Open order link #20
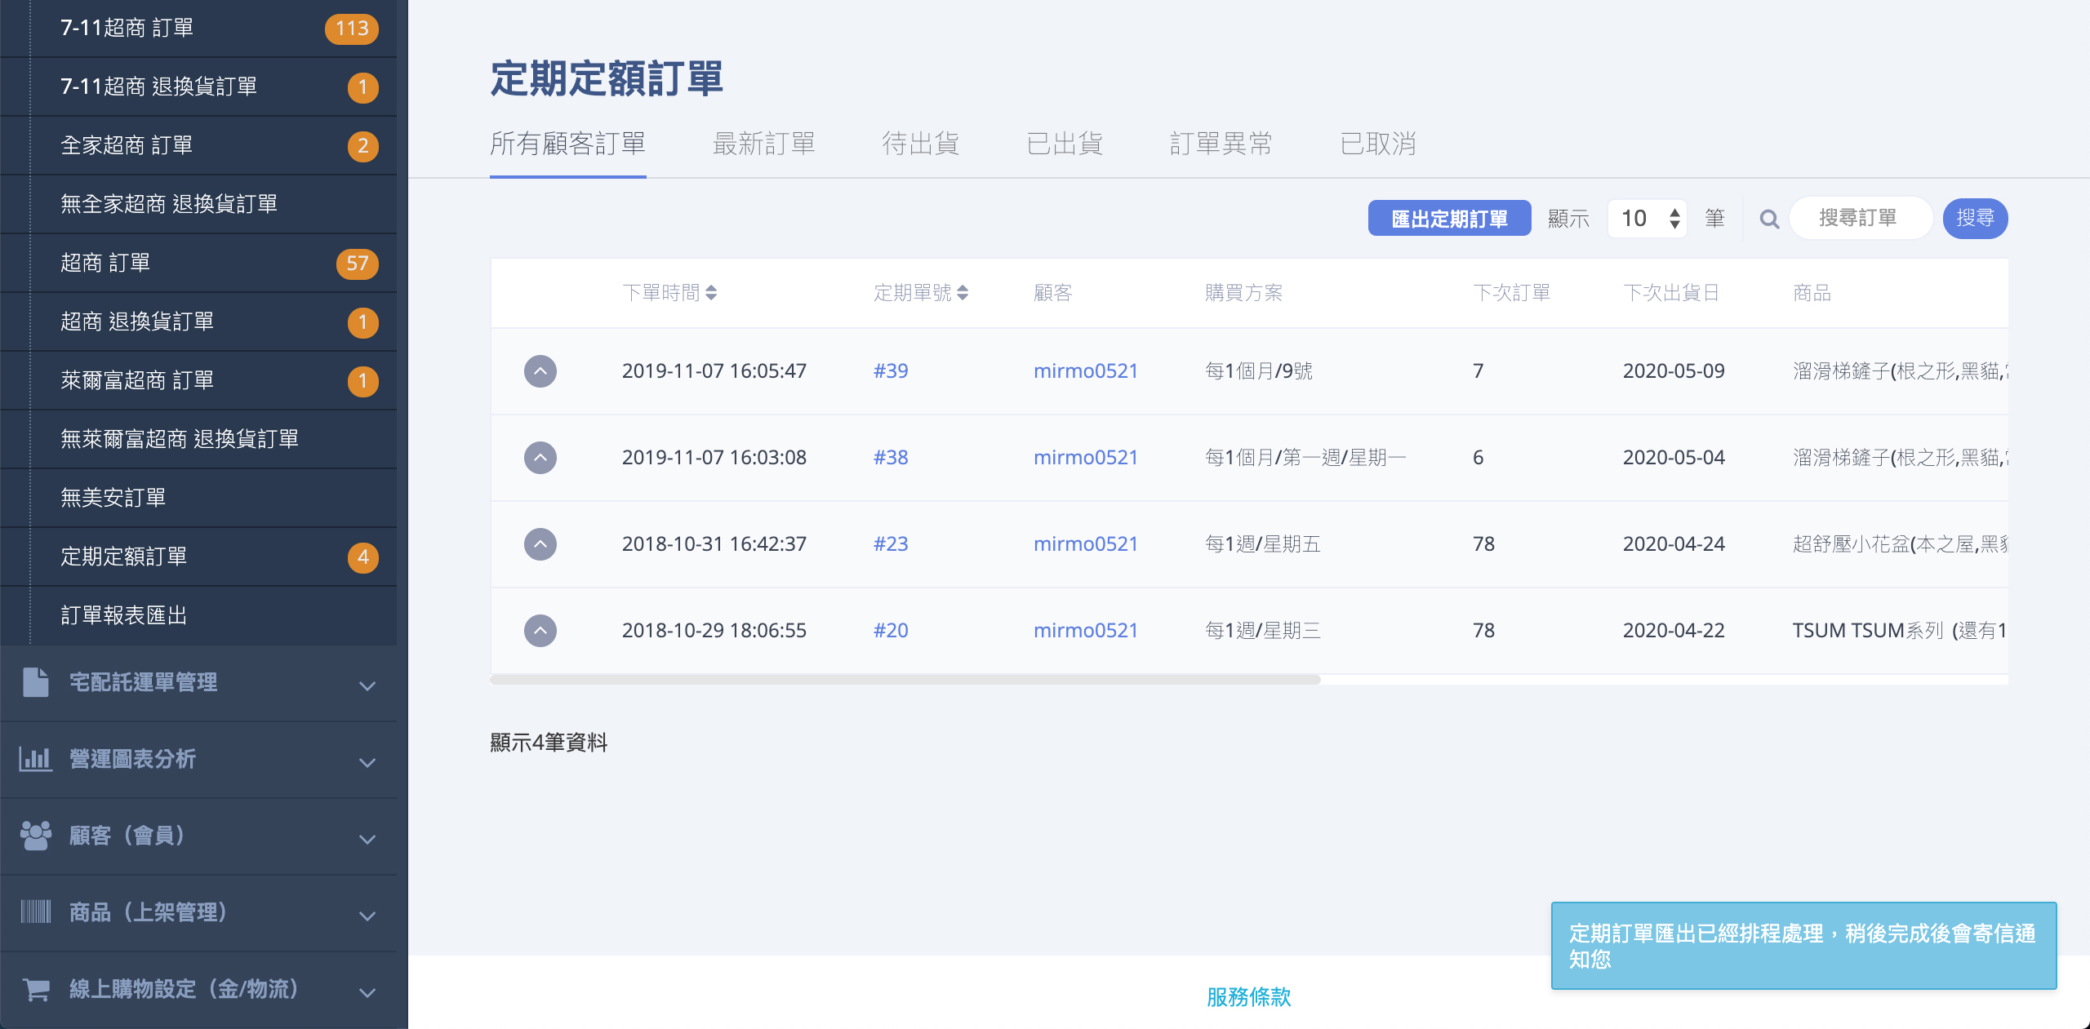This screenshot has width=2090, height=1029. point(891,631)
